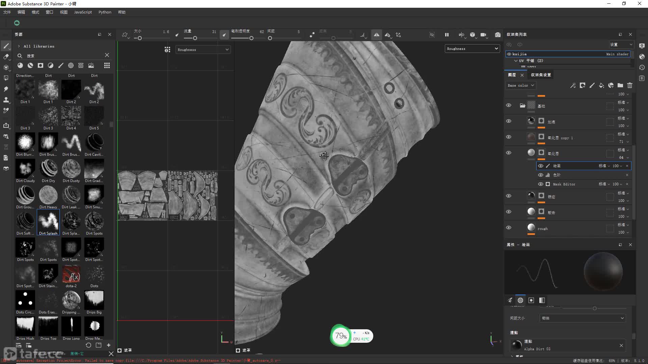Select the Paint brush tool

6,46
